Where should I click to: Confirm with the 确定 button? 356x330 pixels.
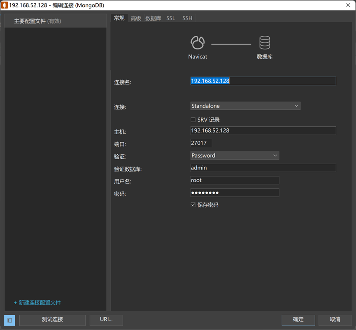[x=298, y=320]
